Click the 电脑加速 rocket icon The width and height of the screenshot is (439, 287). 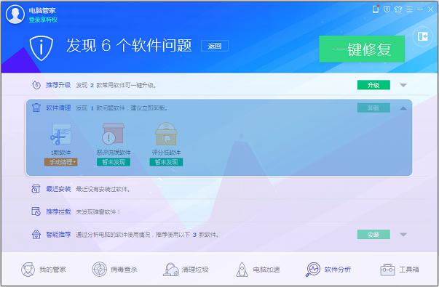pos(242,270)
